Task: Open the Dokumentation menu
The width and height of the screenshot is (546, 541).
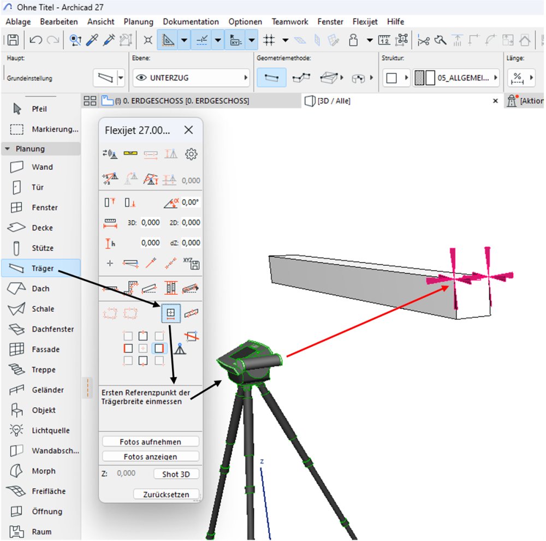Action: (191, 22)
